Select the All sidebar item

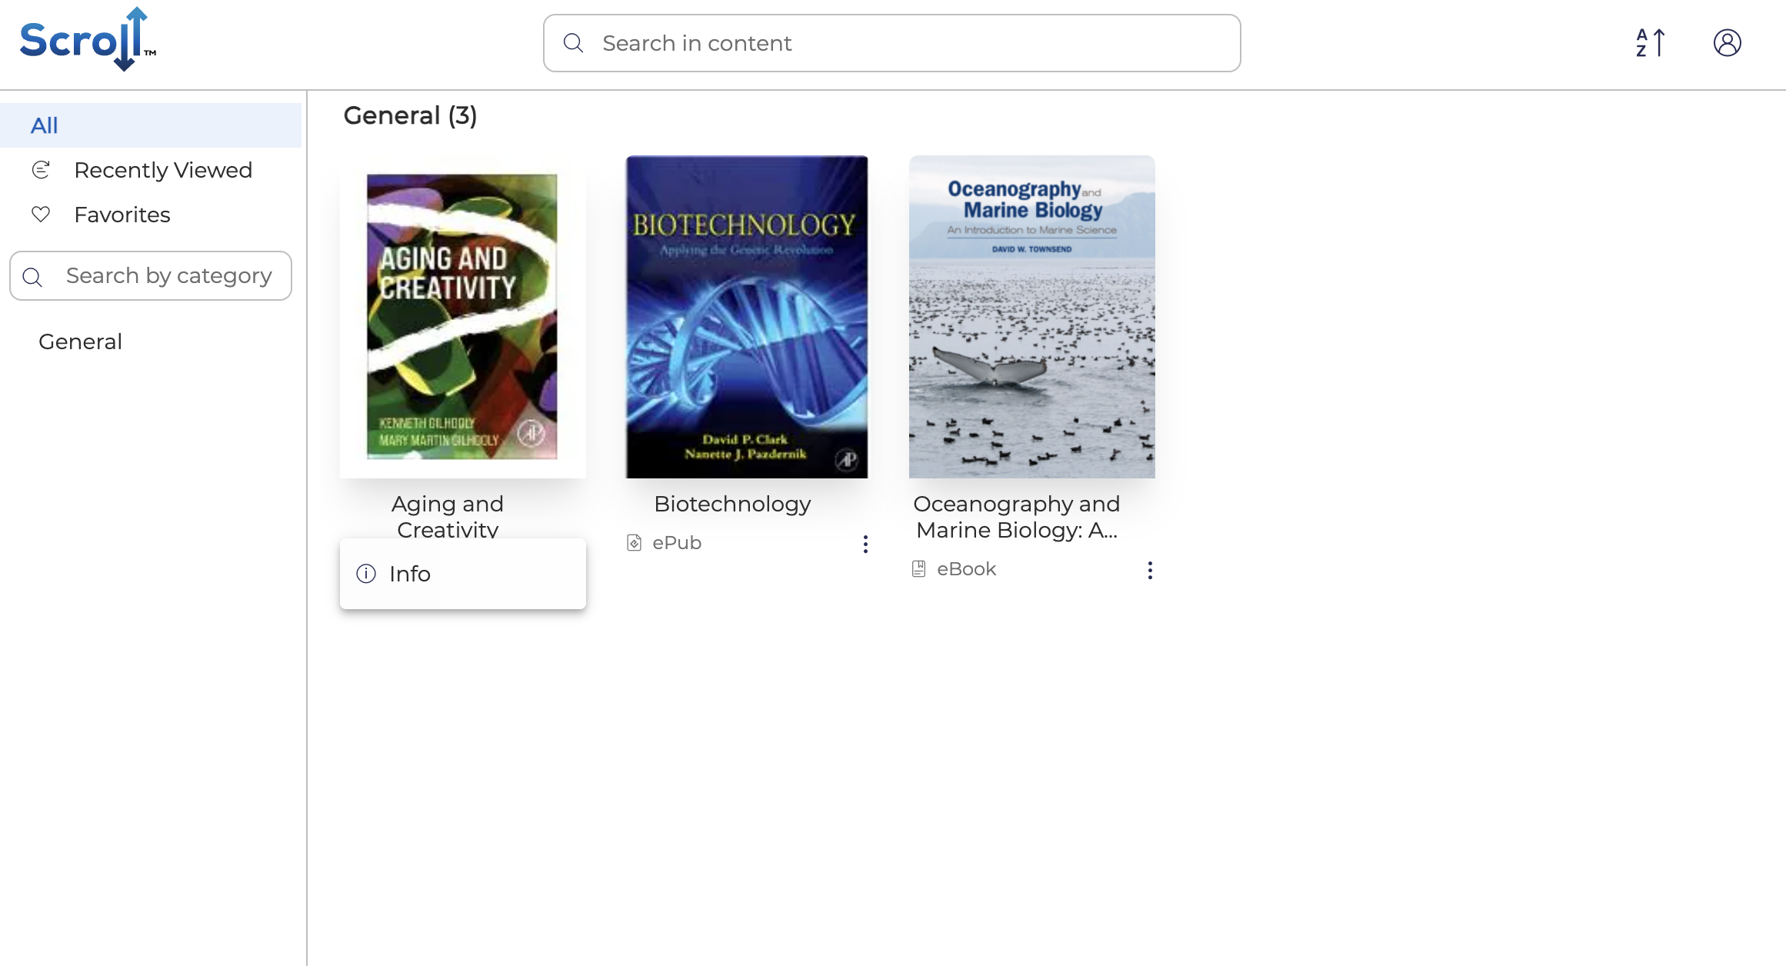click(45, 125)
